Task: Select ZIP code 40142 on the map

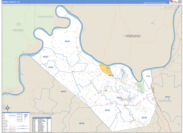Action: pos(107,110)
